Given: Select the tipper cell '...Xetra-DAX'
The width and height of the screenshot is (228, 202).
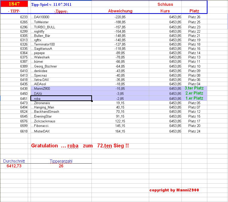Looking at the screenshot, I should click(x=61, y=80).
